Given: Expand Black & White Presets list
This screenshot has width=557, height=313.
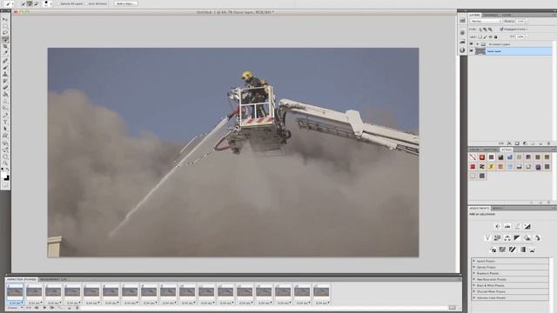Looking at the screenshot, I should (473, 285).
